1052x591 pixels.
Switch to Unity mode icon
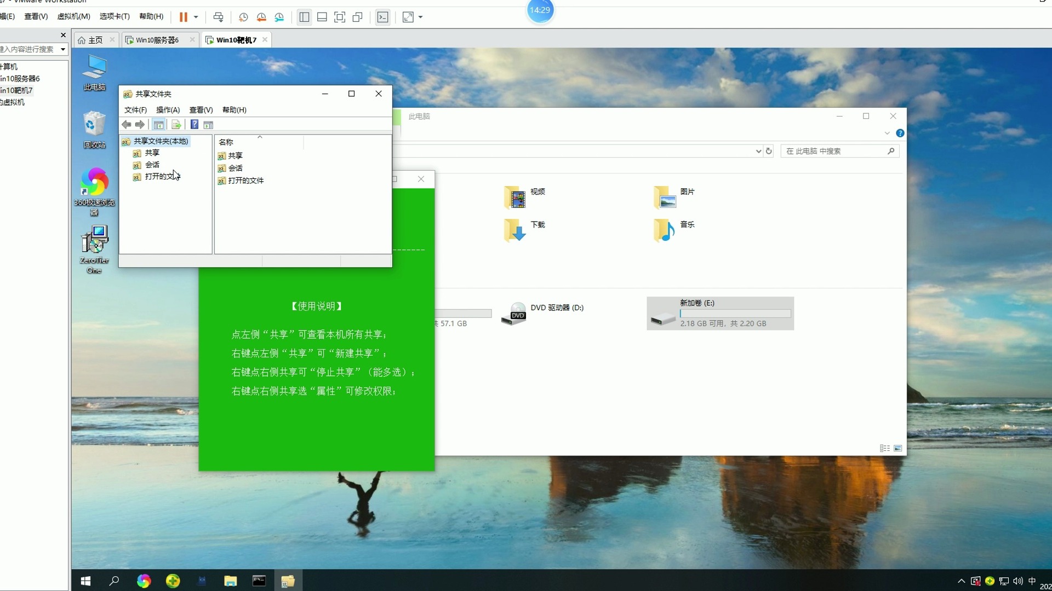[x=358, y=17]
